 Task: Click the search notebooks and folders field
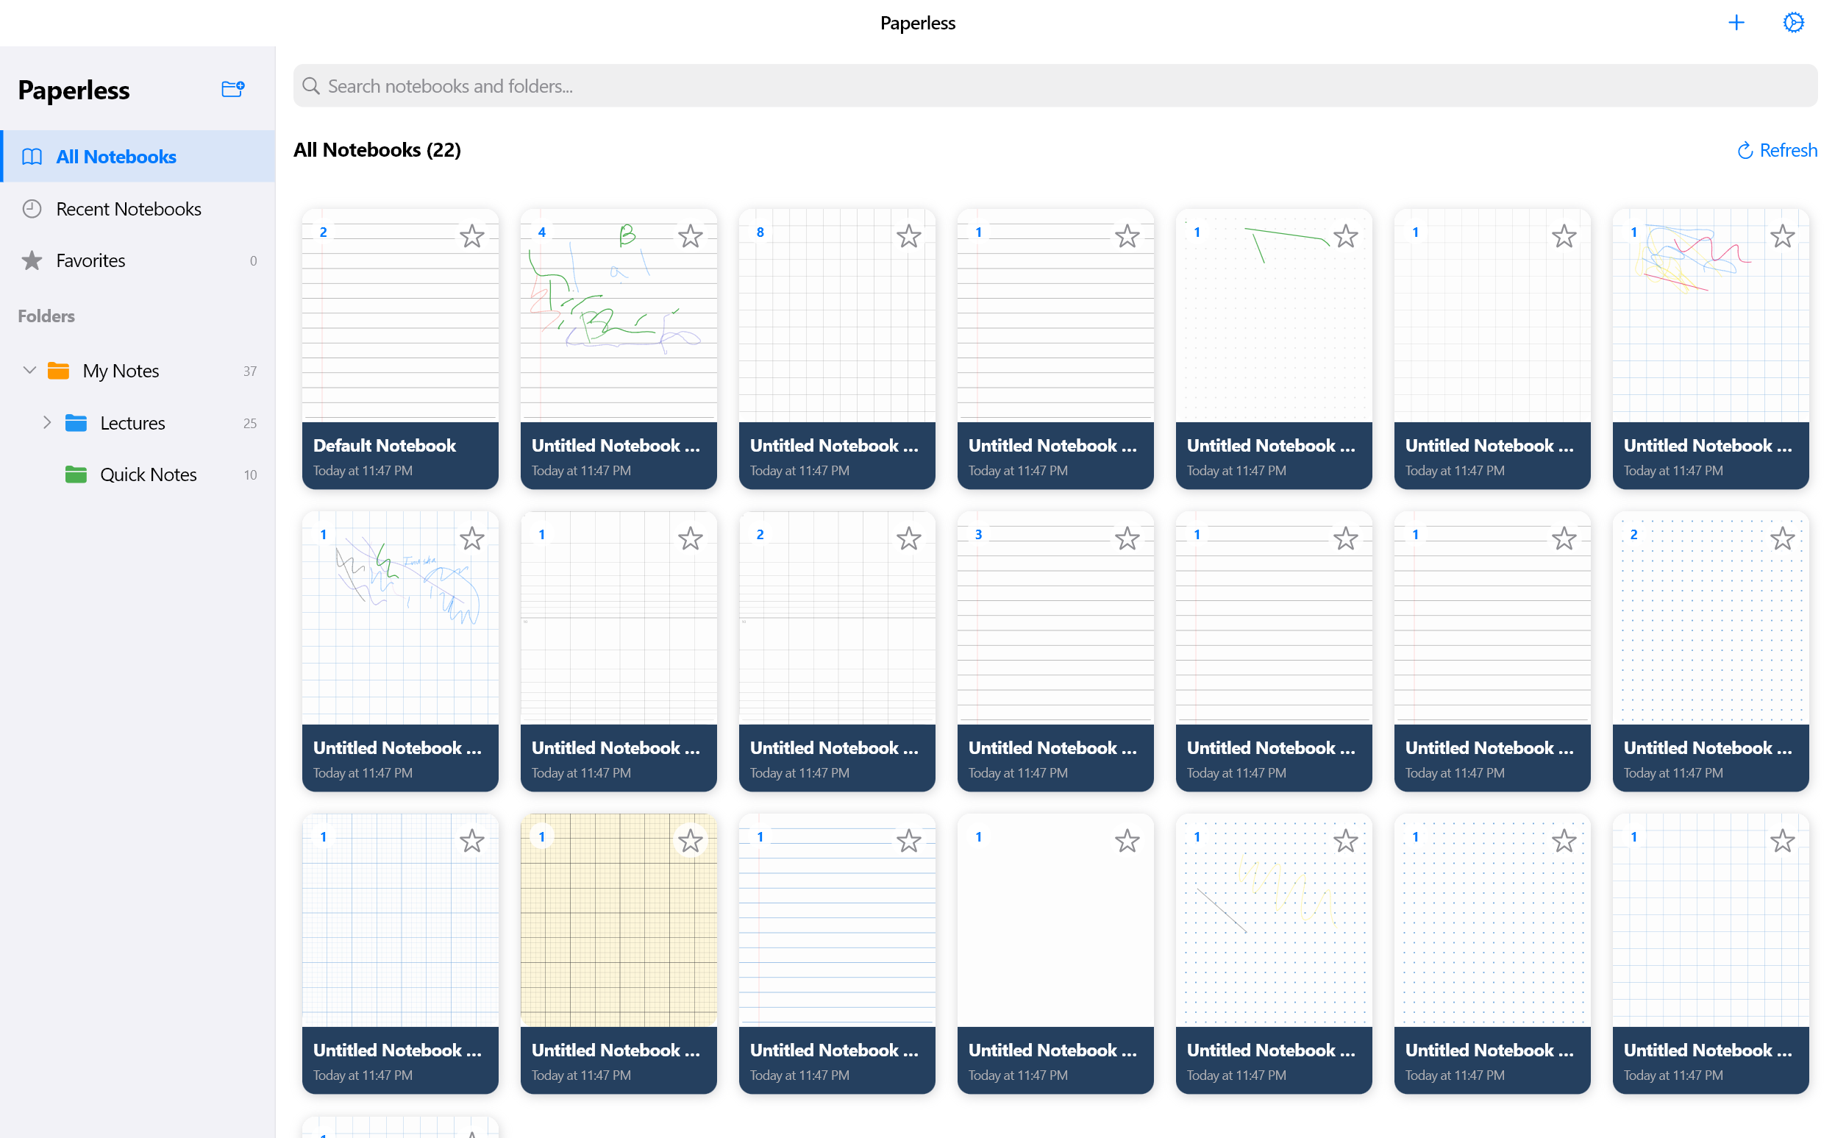pyautogui.click(x=1055, y=86)
